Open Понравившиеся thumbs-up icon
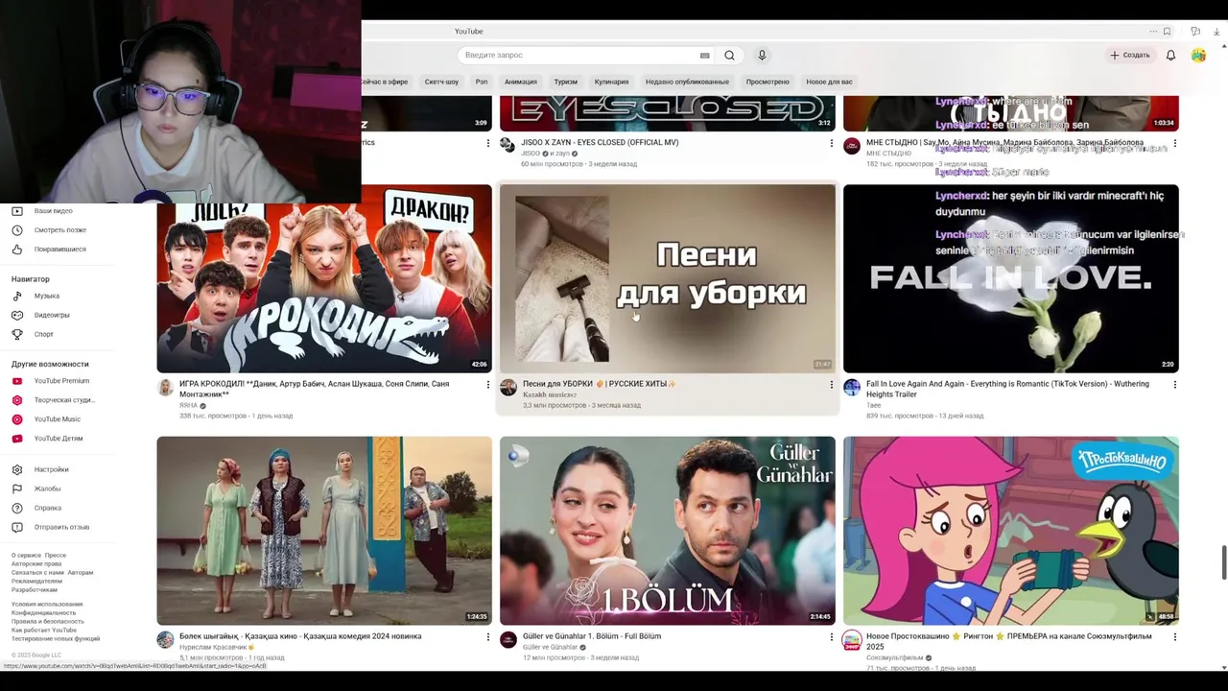Viewport: 1228px width, 691px height. pos(16,250)
